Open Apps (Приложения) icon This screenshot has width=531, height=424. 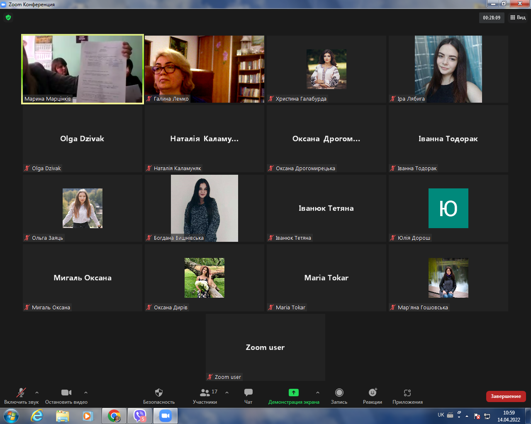click(407, 393)
